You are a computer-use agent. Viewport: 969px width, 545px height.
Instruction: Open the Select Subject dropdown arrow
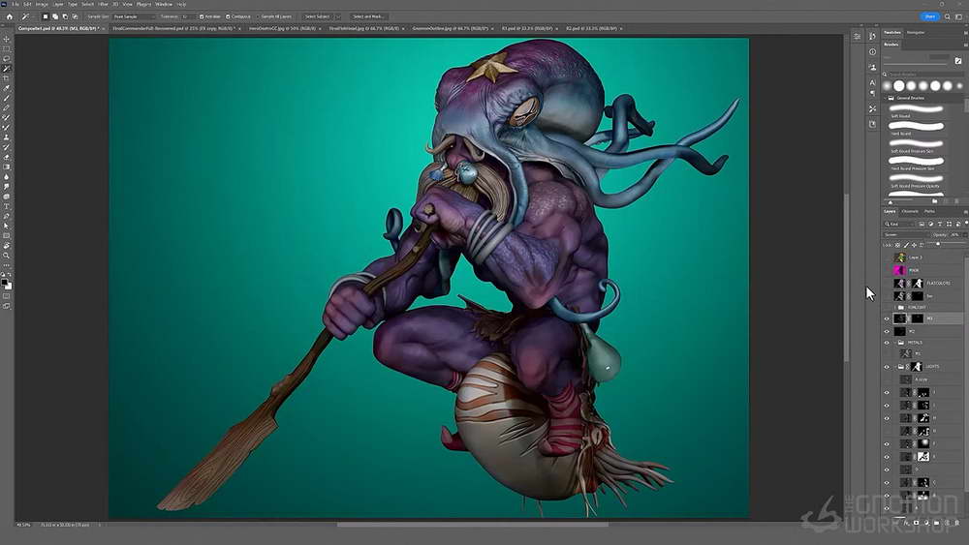(x=338, y=16)
